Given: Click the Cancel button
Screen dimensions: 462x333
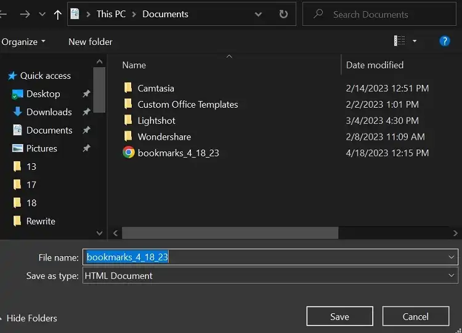Looking at the screenshot, I should (x=415, y=316).
